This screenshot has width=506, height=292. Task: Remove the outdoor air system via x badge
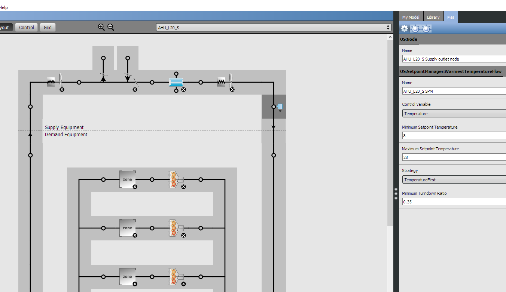pos(135,89)
